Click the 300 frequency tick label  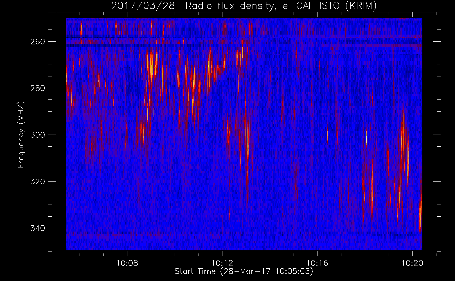(x=37, y=135)
